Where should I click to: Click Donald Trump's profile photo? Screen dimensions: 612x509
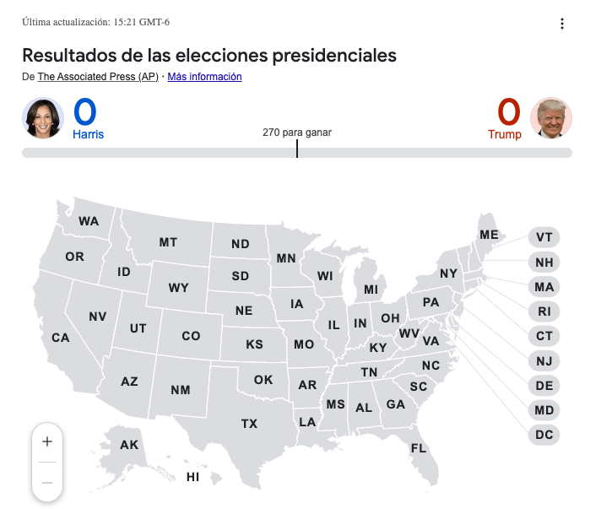coord(551,118)
